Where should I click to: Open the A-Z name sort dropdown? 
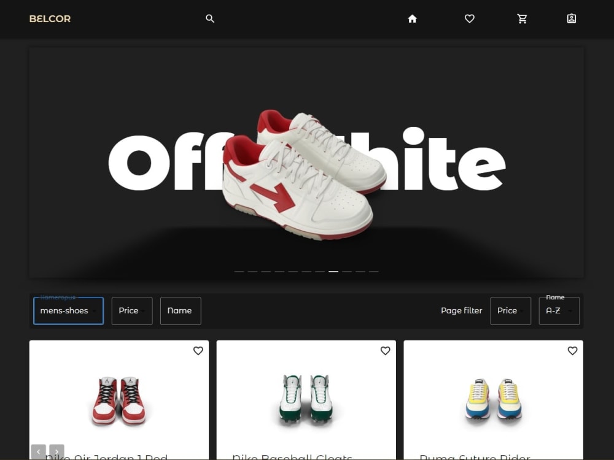click(559, 311)
